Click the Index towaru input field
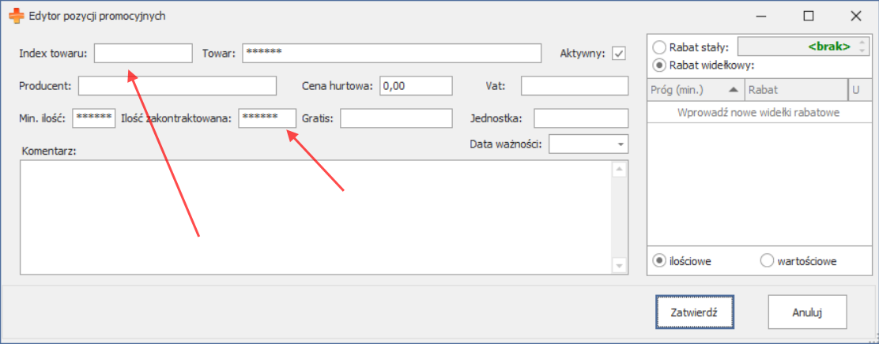 point(143,53)
